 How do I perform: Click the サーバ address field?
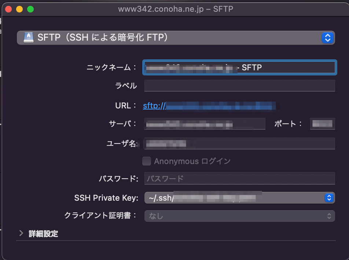click(205, 124)
